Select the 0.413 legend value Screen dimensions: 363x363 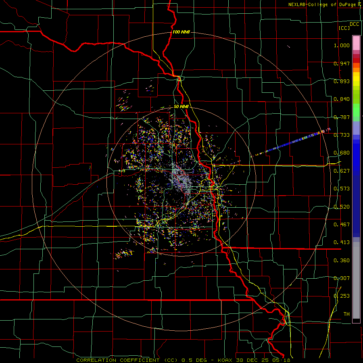[342, 242]
